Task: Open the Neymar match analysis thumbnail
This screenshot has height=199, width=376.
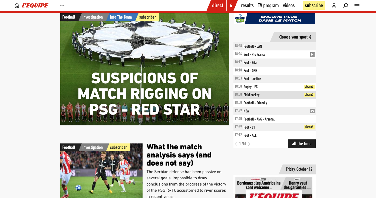Action: click(x=101, y=171)
